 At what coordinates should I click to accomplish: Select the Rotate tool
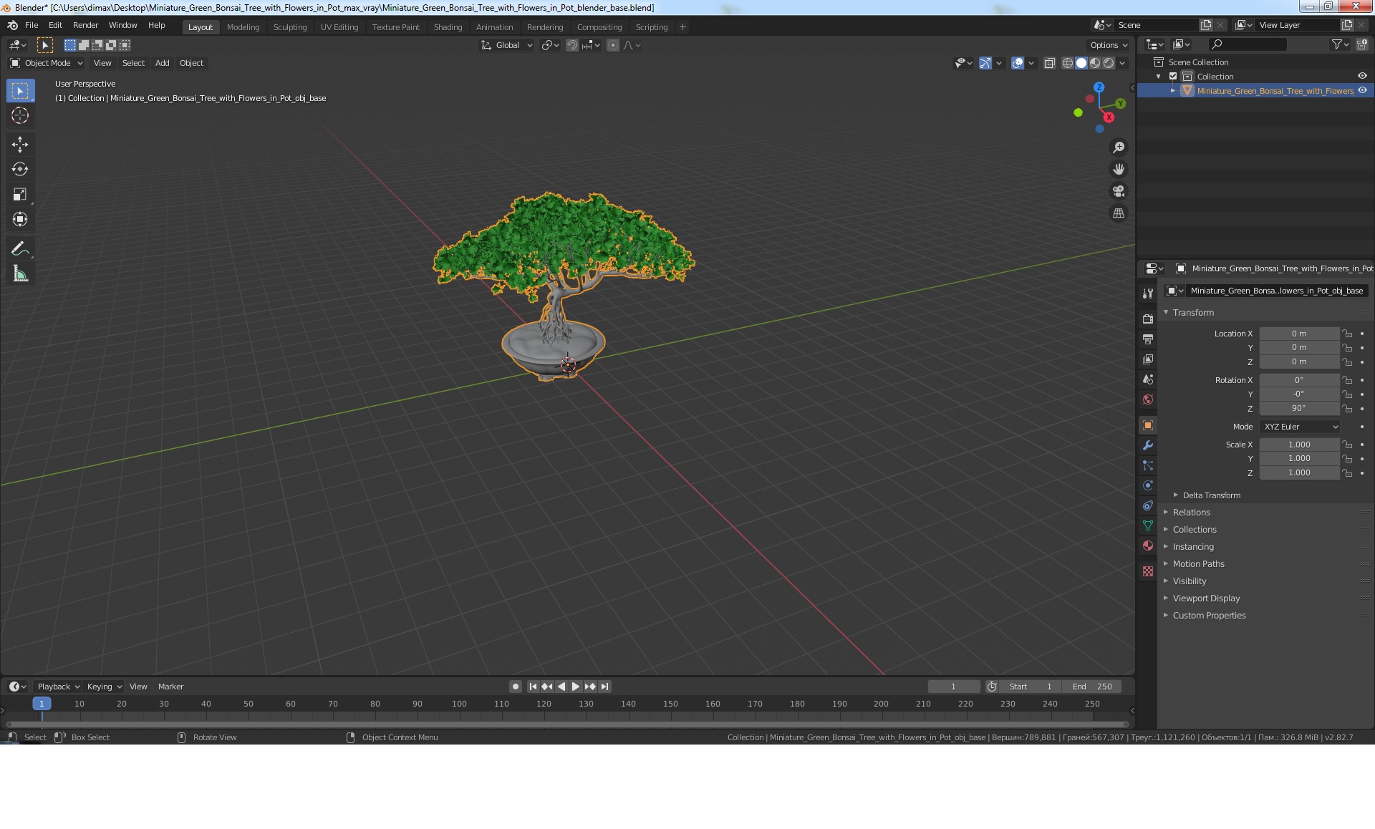[20, 170]
